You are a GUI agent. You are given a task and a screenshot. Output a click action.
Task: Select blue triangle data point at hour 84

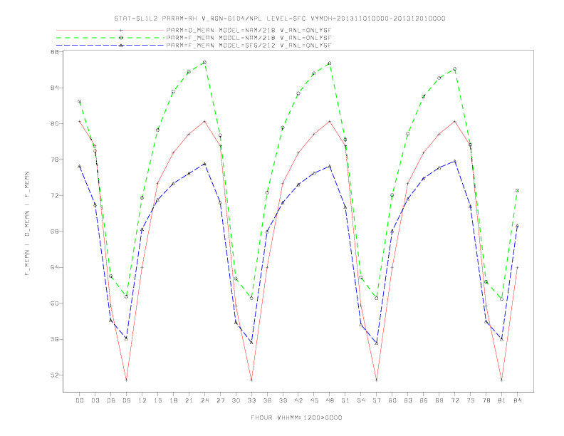point(517,226)
